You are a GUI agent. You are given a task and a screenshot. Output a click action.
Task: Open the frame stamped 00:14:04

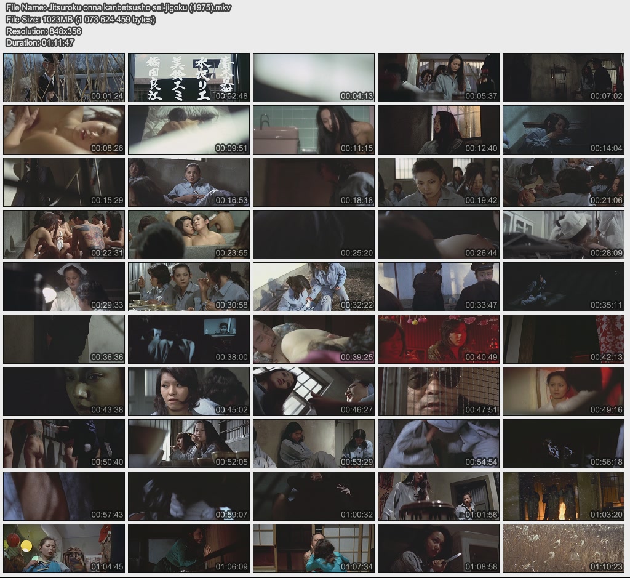pos(564,130)
